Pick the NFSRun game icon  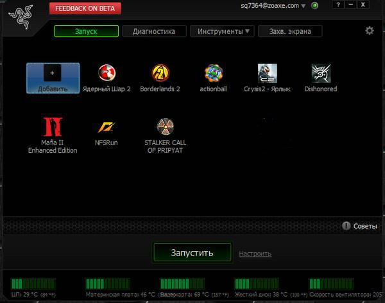click(x=107, y=126)
